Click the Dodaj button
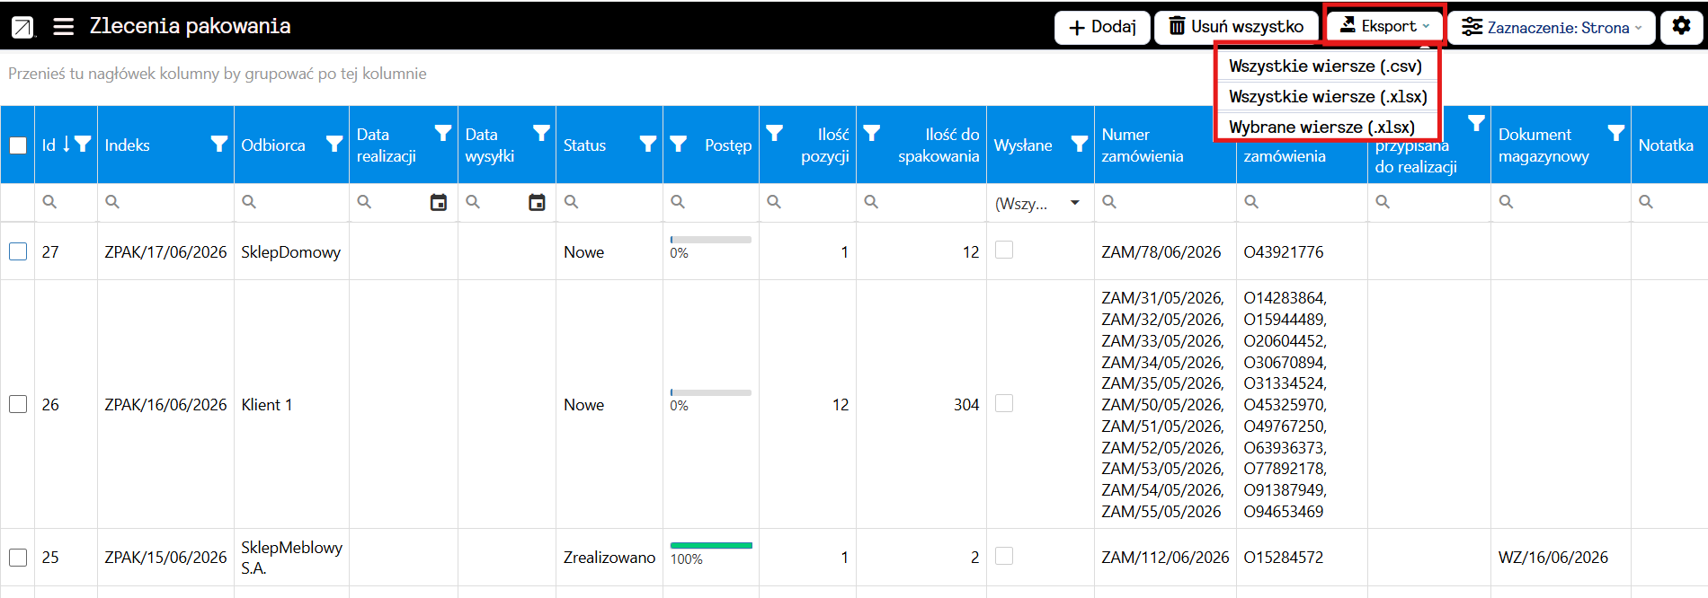Image resolution: width=1708 pixels, height=598 pixels. pos(1102,27)
